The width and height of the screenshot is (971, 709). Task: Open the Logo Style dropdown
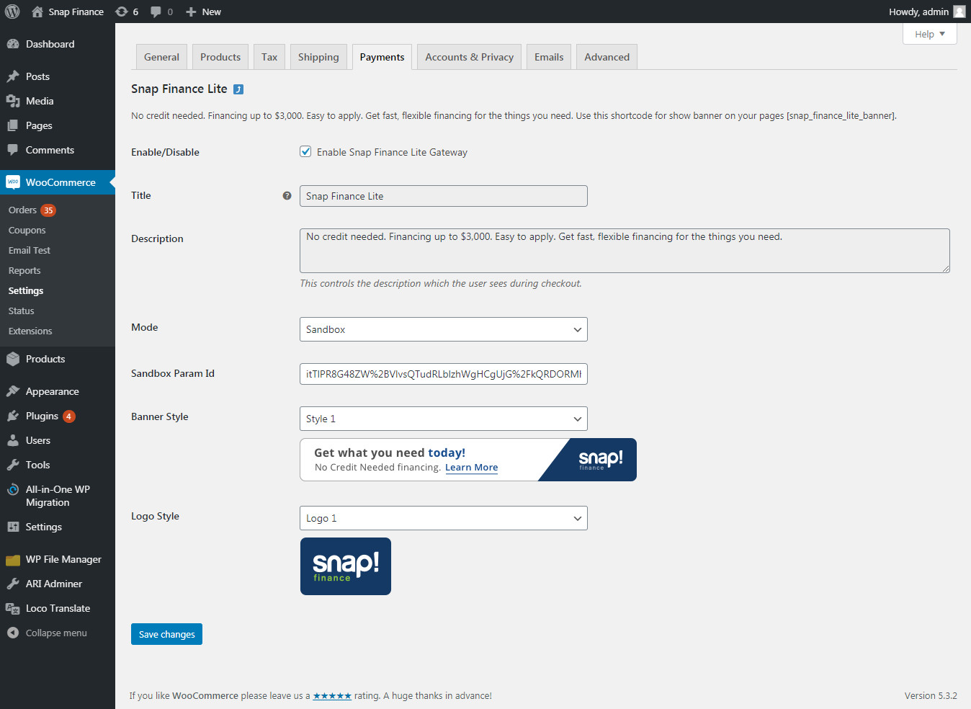444,518
